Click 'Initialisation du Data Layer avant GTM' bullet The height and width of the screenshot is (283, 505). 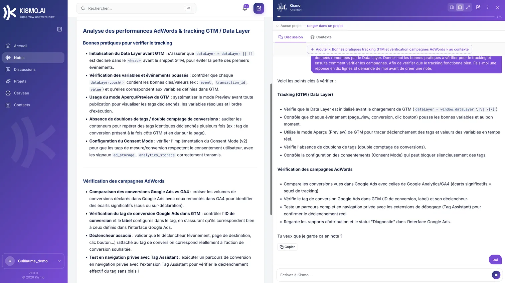pyautogui.click(x=127, y=53)
